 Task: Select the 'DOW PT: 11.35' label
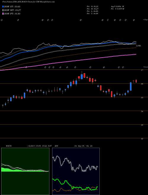click(x=12, y=14)
